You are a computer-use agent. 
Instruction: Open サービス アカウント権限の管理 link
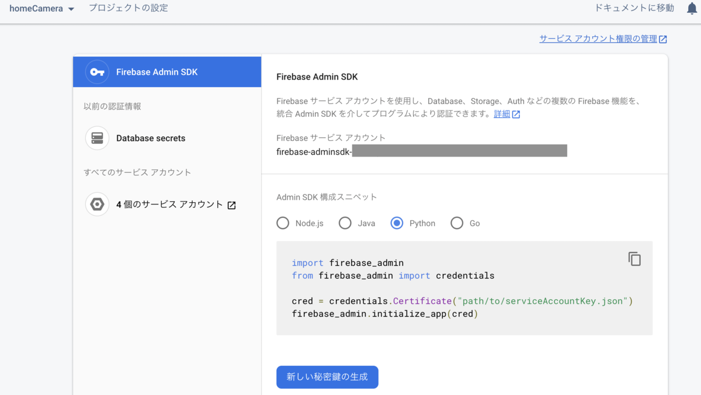598,39
